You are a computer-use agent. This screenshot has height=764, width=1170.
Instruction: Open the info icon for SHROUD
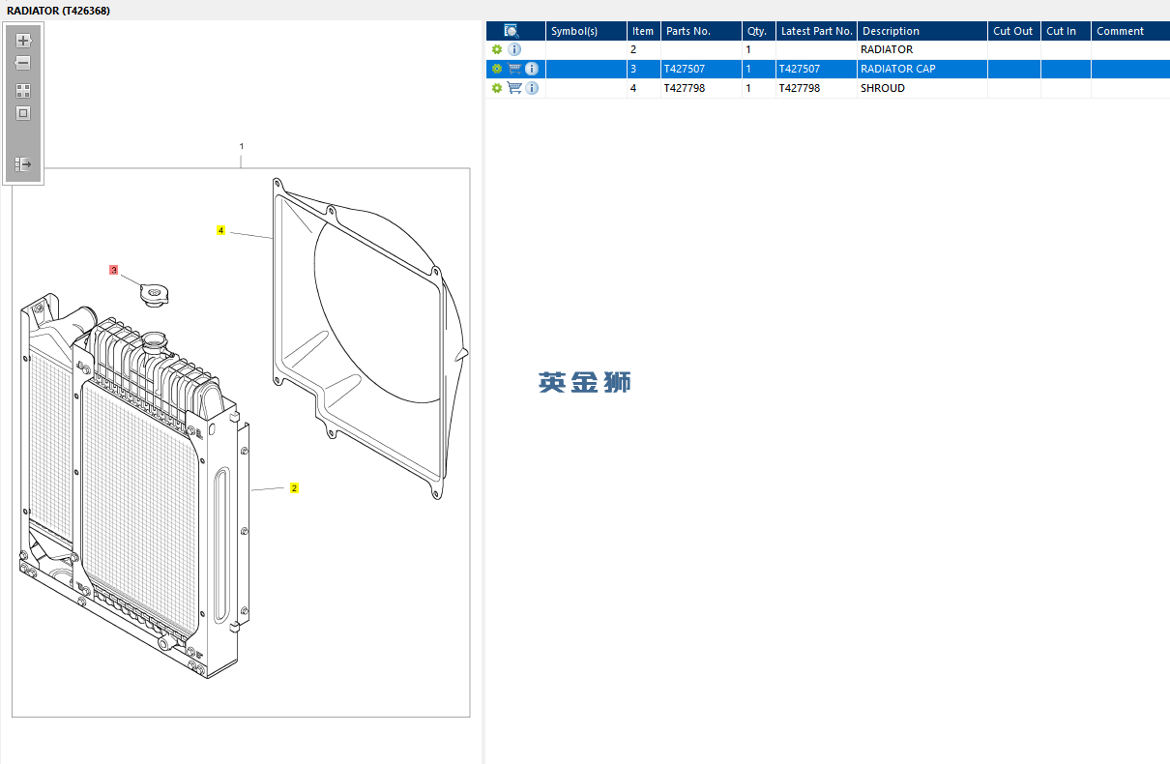(x=532, y=88)
